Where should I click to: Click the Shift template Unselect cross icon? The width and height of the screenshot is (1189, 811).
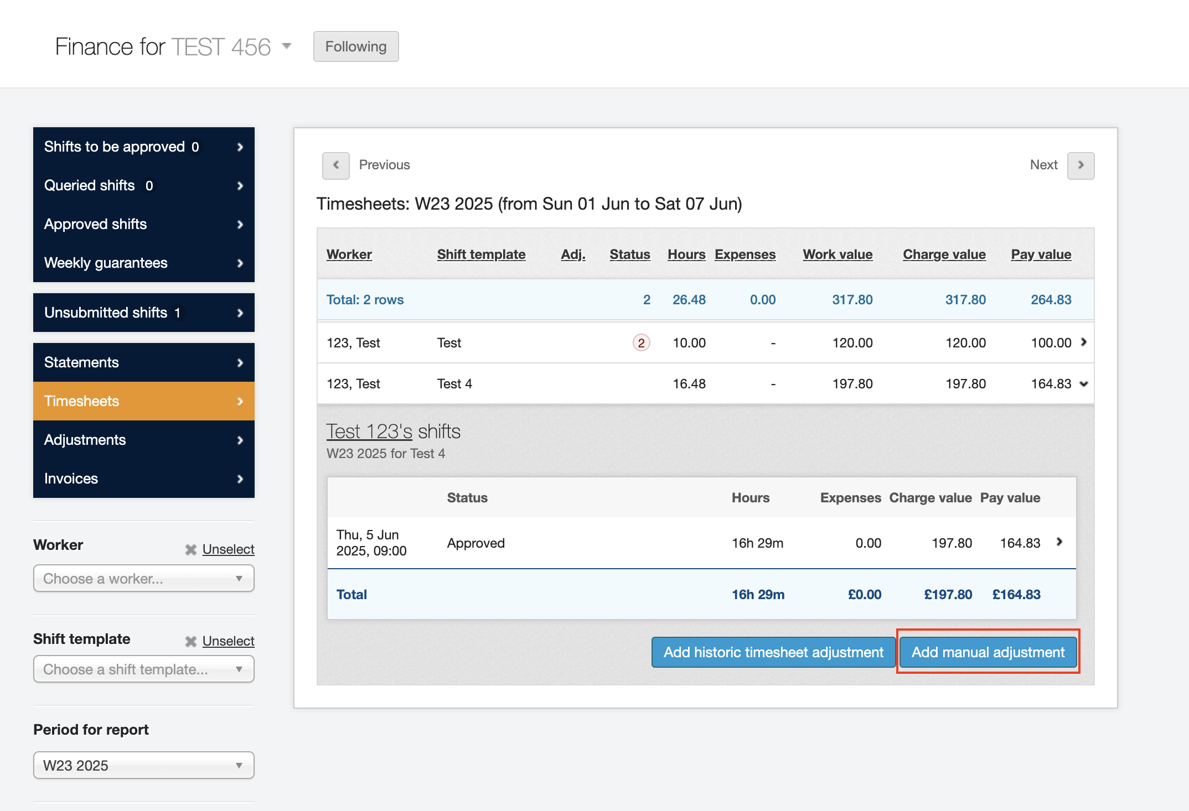click(191, 641)
